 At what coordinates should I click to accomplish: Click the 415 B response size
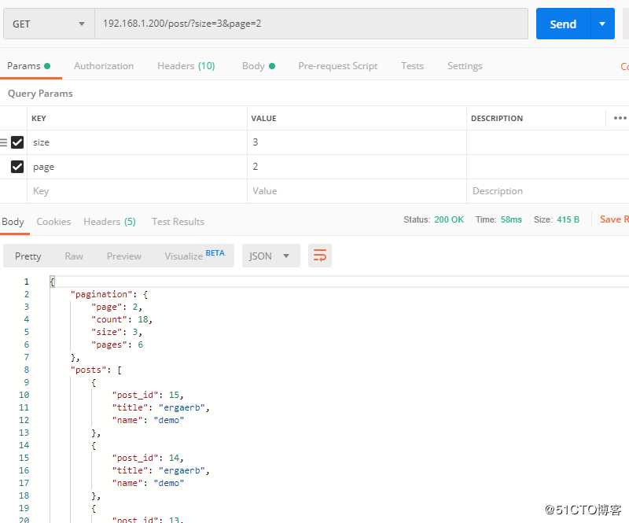(568, 219)
